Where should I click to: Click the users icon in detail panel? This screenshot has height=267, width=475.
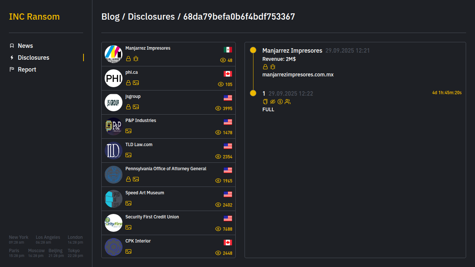(x=288, y=102)
